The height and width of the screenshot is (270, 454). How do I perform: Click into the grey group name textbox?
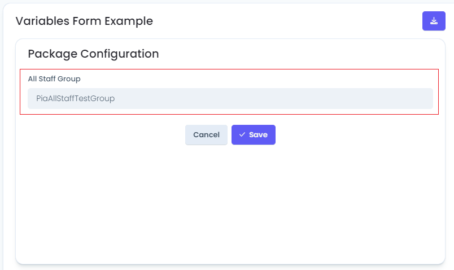(x=230, y=98)
